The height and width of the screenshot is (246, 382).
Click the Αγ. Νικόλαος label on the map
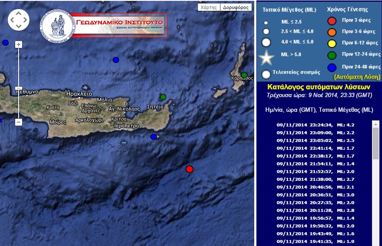click(x=124, y=109)
